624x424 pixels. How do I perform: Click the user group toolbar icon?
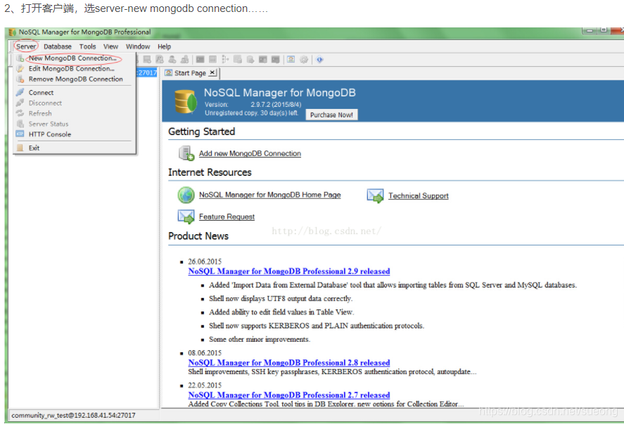(184, 60)
